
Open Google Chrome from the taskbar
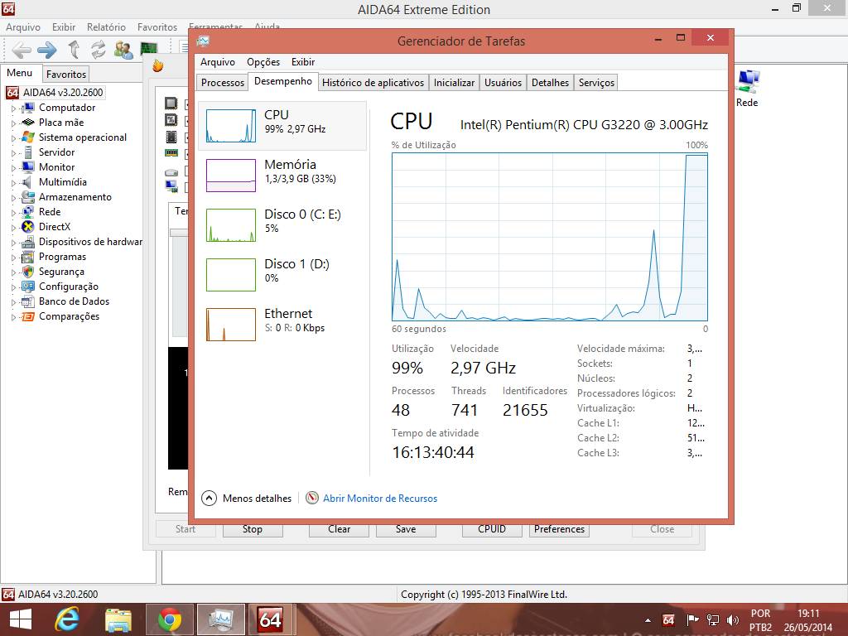tap(169, 619)
